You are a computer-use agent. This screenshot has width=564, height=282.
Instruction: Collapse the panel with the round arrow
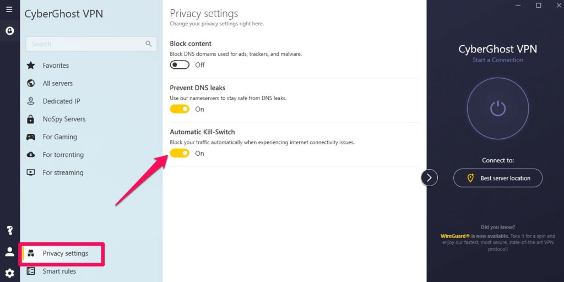pyautogui.click(x=429, y=177)
